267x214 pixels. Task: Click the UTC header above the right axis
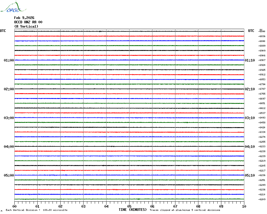(x=251, y=31)
